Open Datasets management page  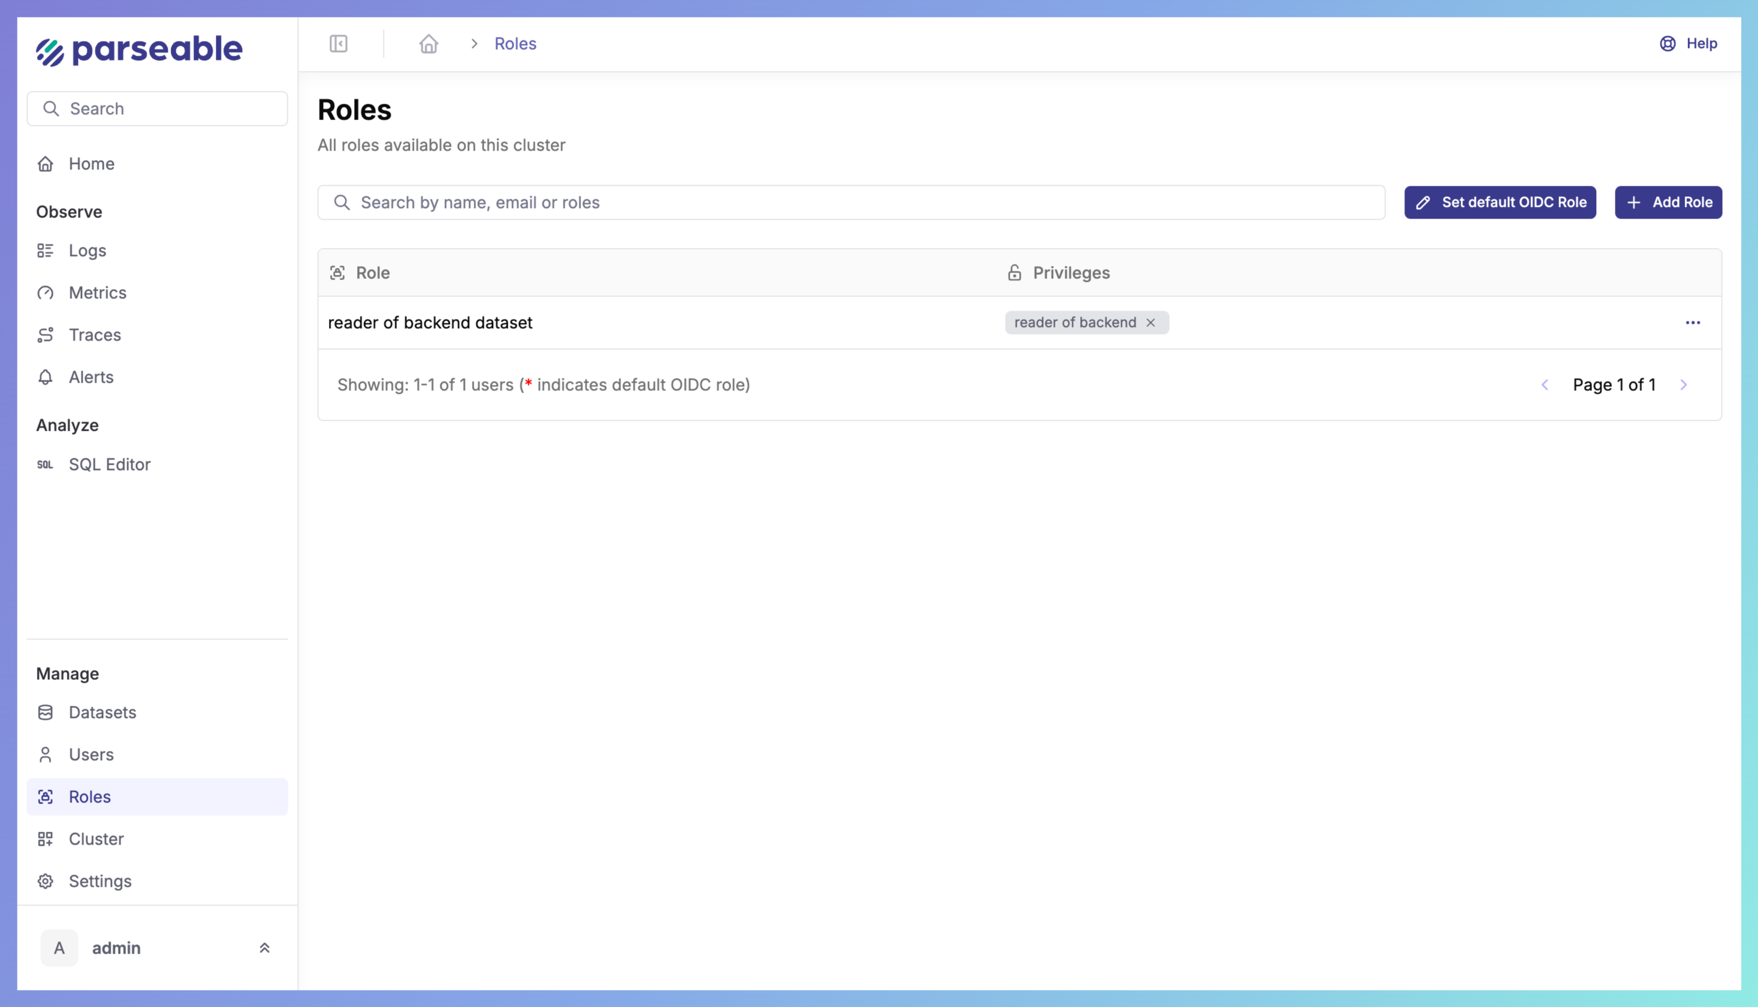coord(103,712)
